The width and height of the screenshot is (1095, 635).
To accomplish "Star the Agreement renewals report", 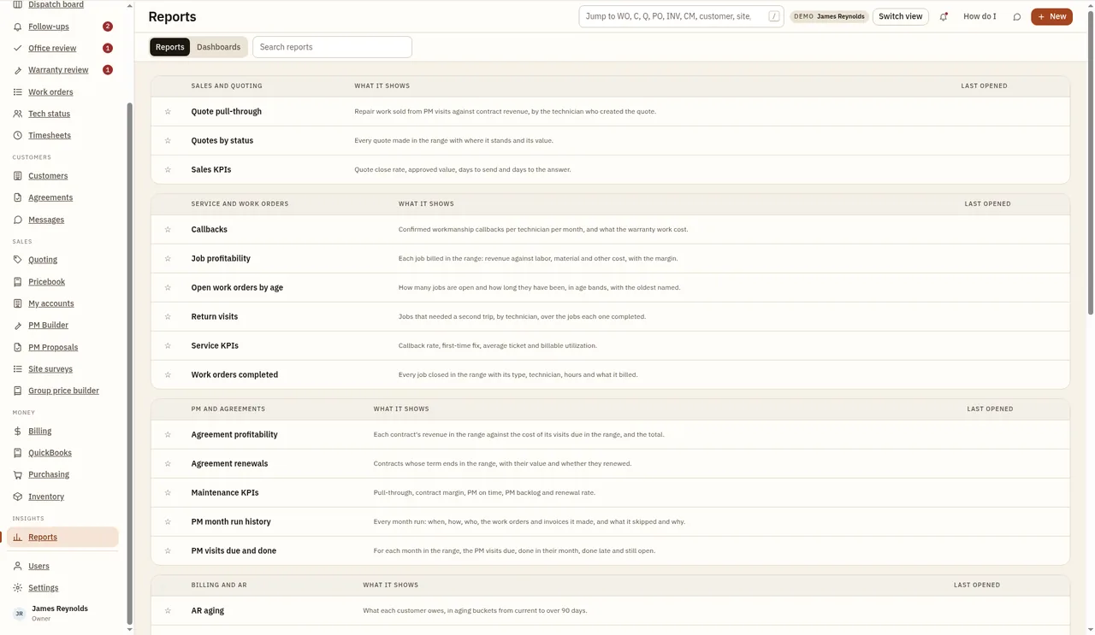I will point(168,464).
